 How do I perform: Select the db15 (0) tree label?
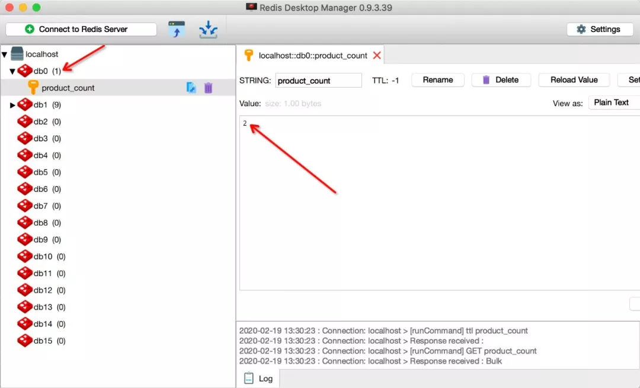[49, 341]
